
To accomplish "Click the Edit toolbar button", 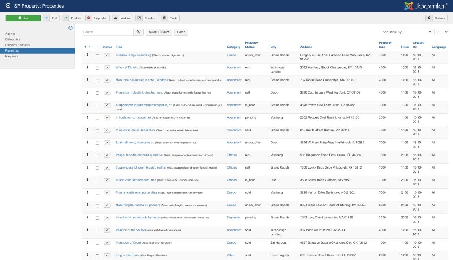I will [x=52, y=18].
